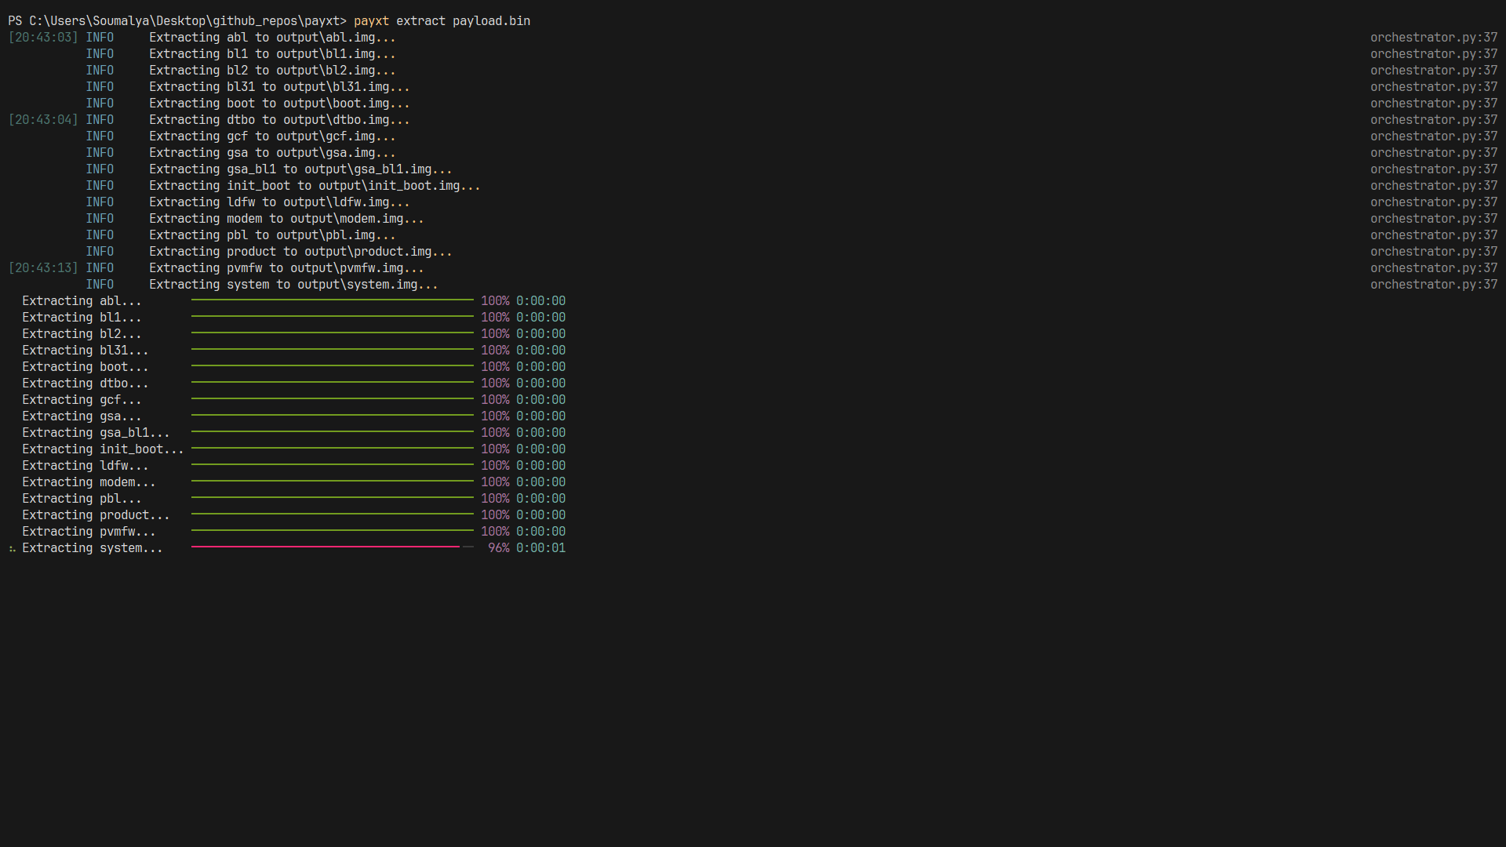Viewport: 1506px width, 847px height.
Task: Click log line 'Extracting gcf to output\gcf.img...'
Action: 272,136
